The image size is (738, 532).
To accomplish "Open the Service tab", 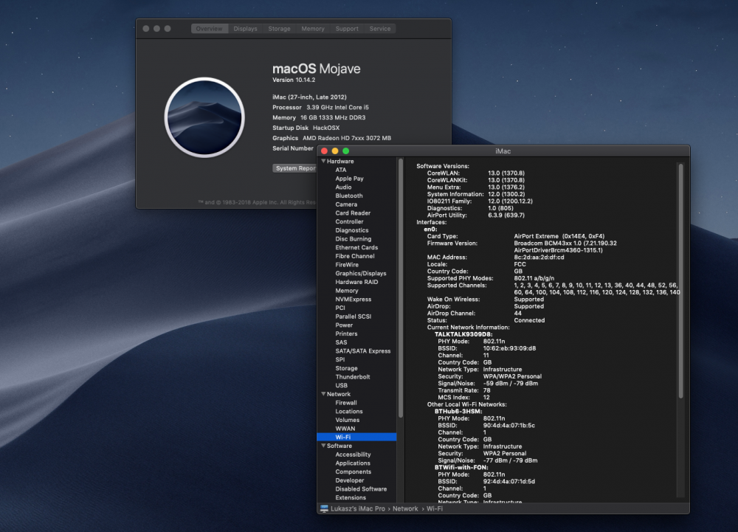I will click(x=380, y=29).
